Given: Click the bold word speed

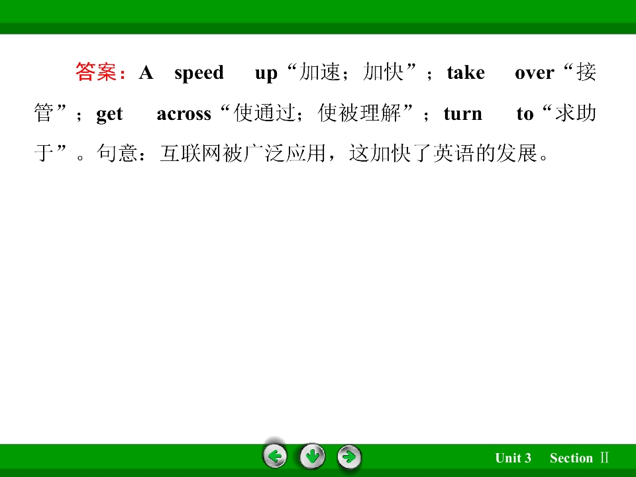Looking at the screenshot, I should 199,74.
